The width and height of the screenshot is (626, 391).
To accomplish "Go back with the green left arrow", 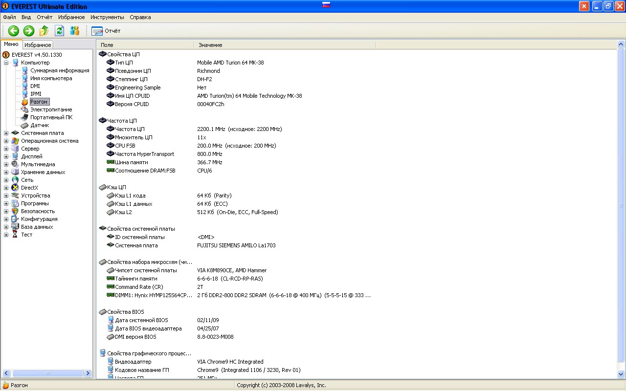I will click(14, 31).
